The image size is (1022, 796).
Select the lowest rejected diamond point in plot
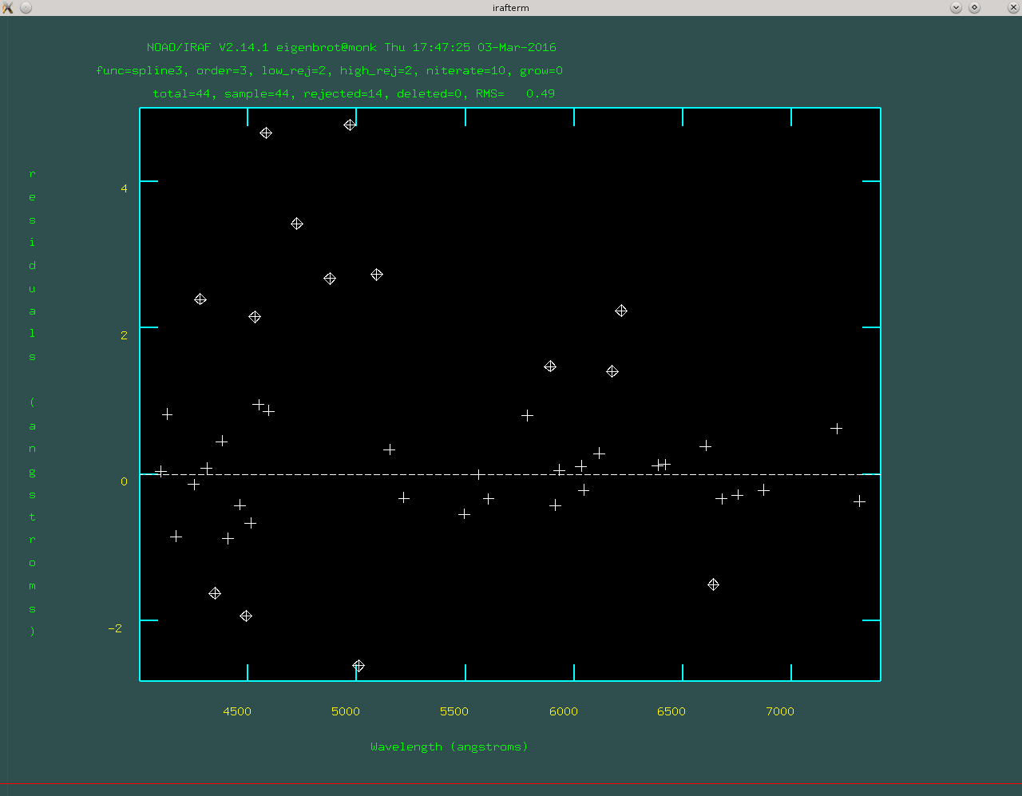pos(358,666)
